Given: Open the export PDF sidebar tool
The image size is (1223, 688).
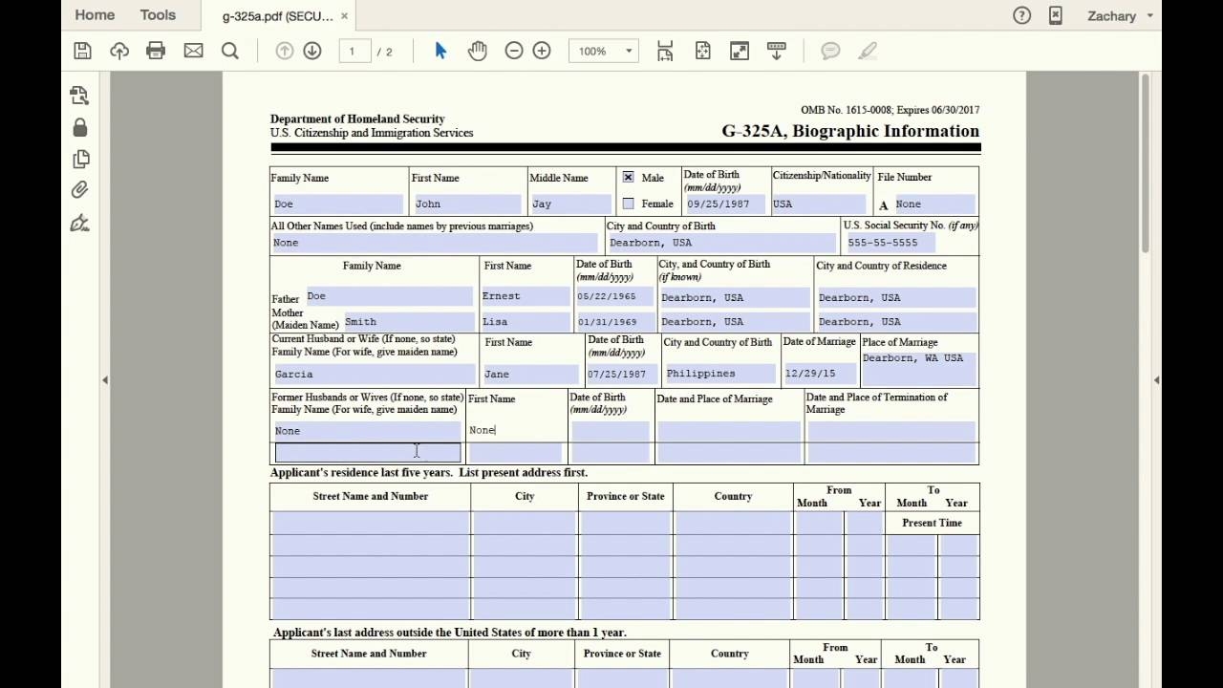Looking at the screenshot, I should coord(80,96).
